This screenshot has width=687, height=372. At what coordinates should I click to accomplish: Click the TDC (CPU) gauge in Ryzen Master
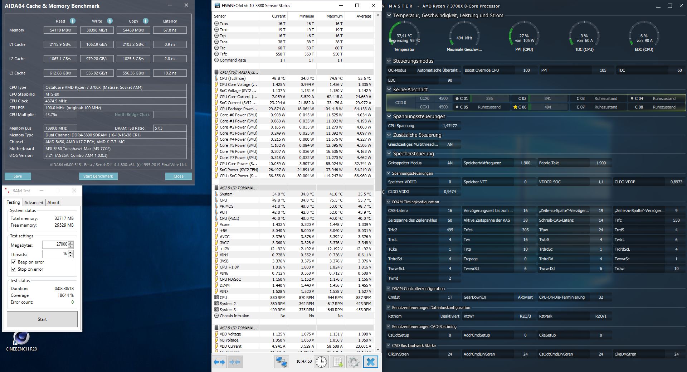point(584,36)
